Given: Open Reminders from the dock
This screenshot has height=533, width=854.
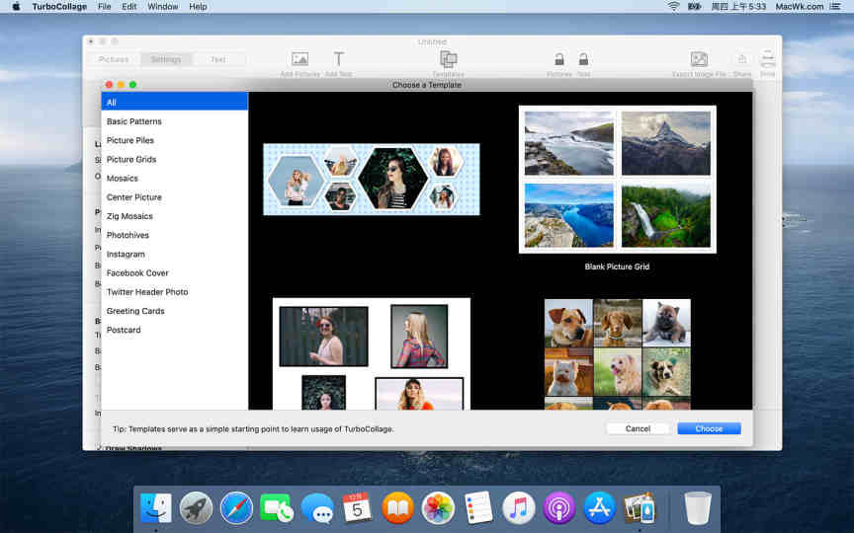Looking at the screenshot, I should pos(478,508).
